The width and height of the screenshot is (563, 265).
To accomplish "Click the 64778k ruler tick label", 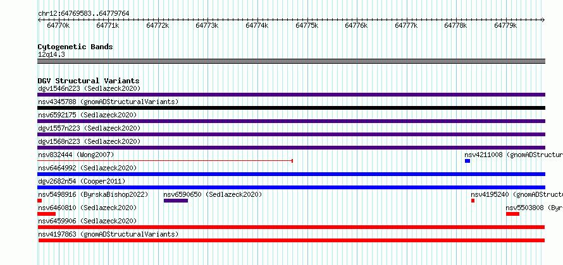I will coord(455,25).
